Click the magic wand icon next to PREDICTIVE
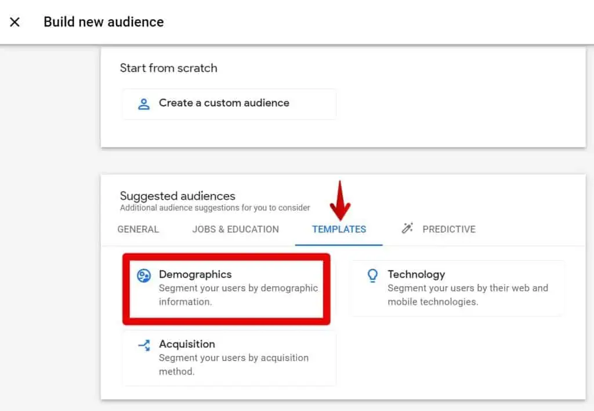Screen dimensions: 594x411 click(408, 229)
